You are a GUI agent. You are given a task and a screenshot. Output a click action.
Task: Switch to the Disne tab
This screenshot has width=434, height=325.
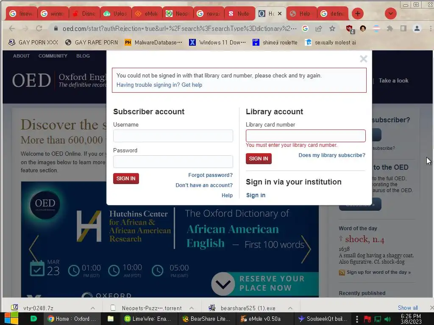[84, 14]
